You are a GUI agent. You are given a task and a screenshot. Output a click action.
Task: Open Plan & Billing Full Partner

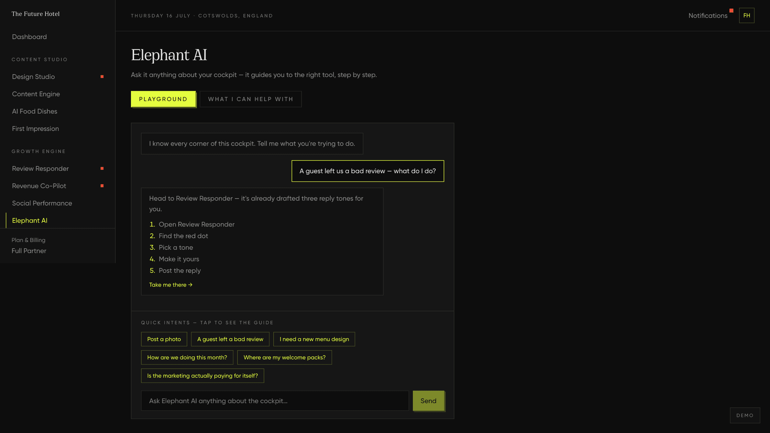29,246
